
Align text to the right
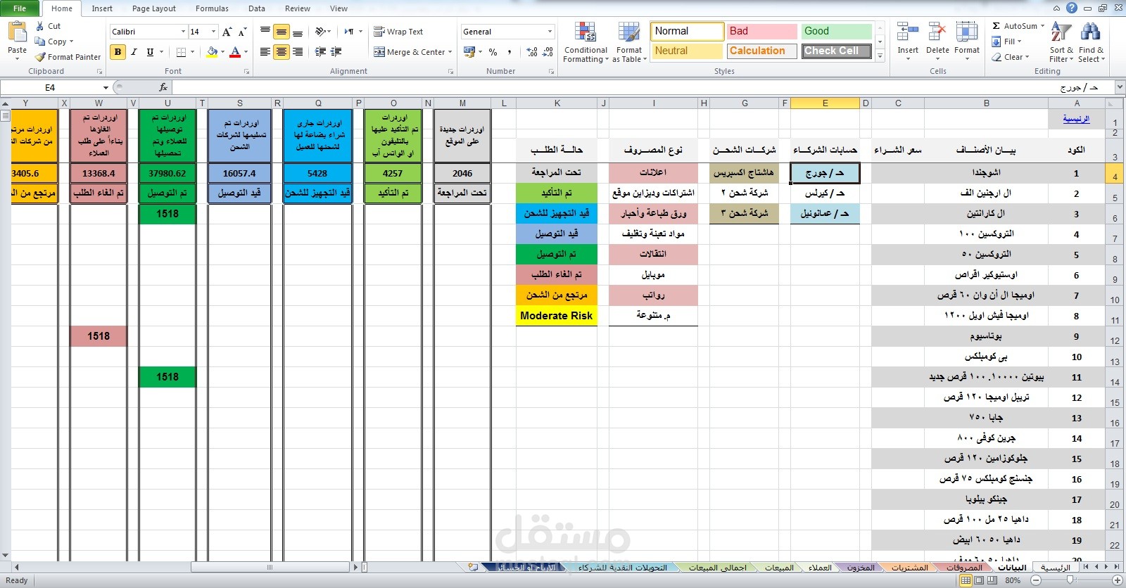click(x=297, y=52)
